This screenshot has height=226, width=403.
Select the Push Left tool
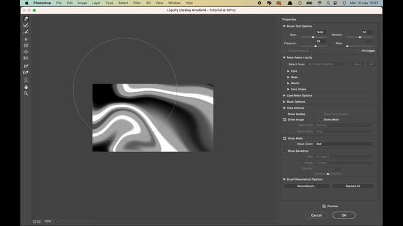click(26, 58)
